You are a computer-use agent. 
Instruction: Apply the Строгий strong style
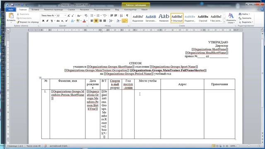(x=203, y=18)
